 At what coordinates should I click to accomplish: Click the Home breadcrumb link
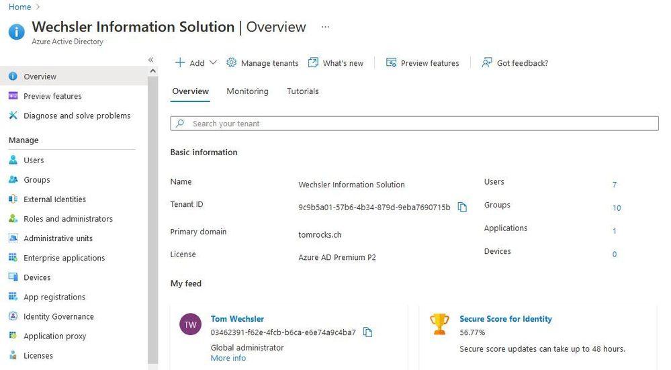coord(19,7)
